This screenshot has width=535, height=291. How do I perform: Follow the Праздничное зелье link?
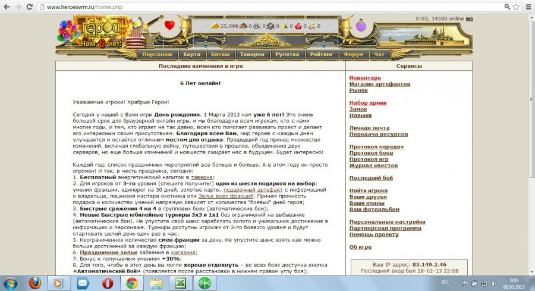click(x=109, y=252)
